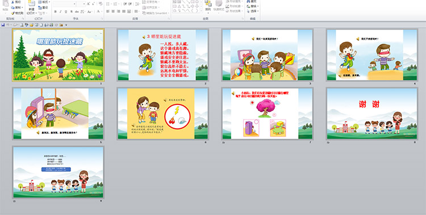Click the Format Painter (格式刷) brush icon
This screenshot has height=215, width=426.
click(12, 13)
